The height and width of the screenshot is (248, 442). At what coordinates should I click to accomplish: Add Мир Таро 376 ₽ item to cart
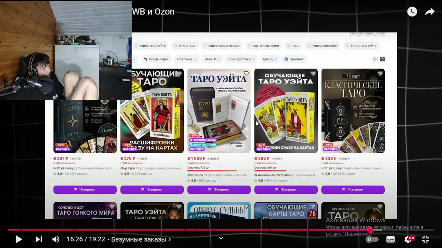tap(152, 189)
